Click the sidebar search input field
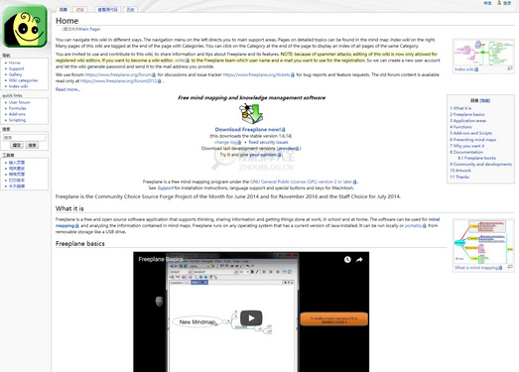519x372 pixels. click(25, 137)
